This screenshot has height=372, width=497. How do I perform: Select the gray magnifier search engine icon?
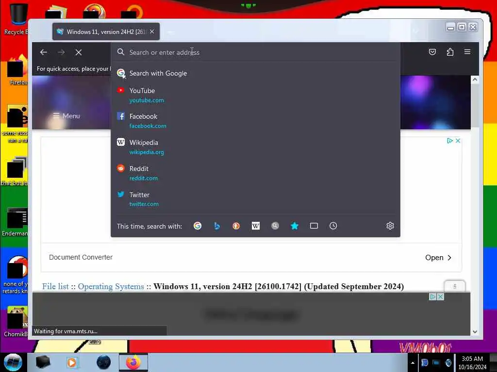275,226
